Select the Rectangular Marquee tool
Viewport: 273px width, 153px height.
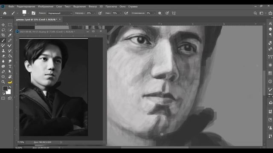click(10, 25)
